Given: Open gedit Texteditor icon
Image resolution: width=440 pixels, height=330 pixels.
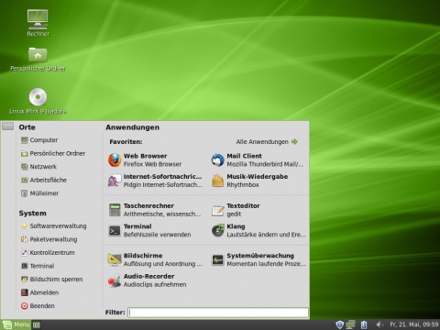Looking at the screenshot, I should pyautogui.click(x=218, y=210).
